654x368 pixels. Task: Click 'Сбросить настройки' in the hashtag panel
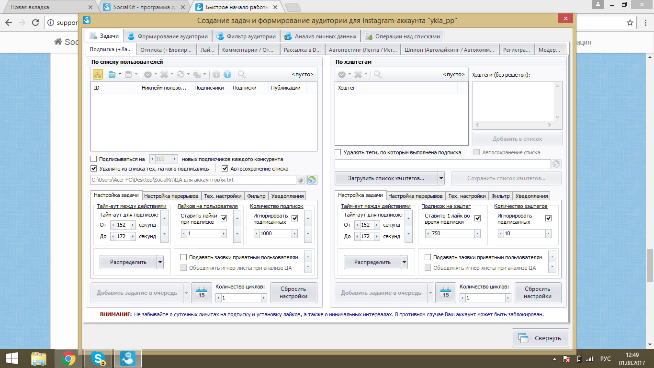pos(538,293)
